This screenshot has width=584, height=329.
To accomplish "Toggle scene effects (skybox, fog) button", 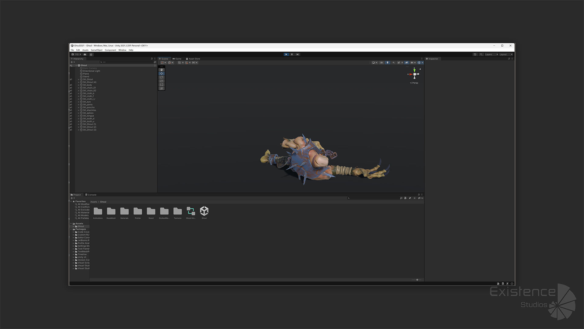I will point(399,63).
